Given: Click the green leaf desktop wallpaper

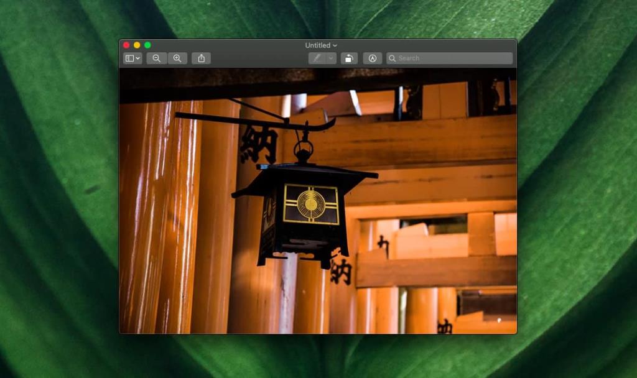Looking at the screenshot, I should [x=56, y=187].
